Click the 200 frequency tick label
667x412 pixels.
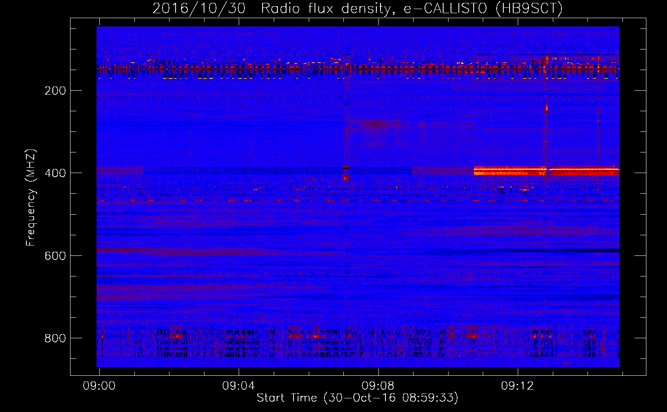55,91
